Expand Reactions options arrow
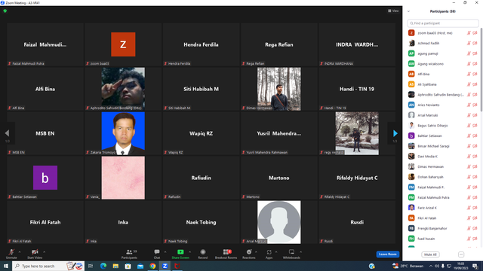The image size is (483, 271). click(x=257, y=252)
